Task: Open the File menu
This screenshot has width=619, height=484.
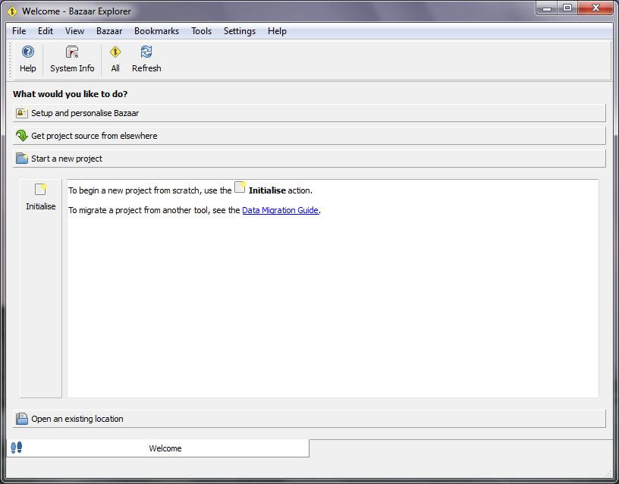Action: pos(19,31)
